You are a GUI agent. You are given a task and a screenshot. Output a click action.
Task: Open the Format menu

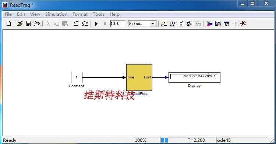pyautogui.click(x=80, y=14)
